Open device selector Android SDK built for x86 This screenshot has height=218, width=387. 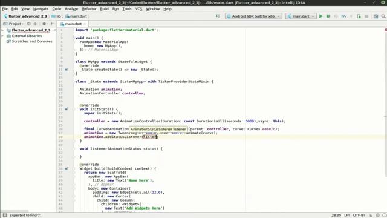point(253,16)
